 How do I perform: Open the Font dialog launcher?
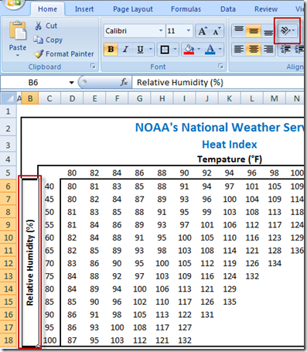point(221,67)
